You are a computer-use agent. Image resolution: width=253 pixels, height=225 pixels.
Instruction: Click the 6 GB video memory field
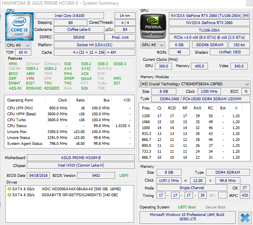click(x=179, y=45)
